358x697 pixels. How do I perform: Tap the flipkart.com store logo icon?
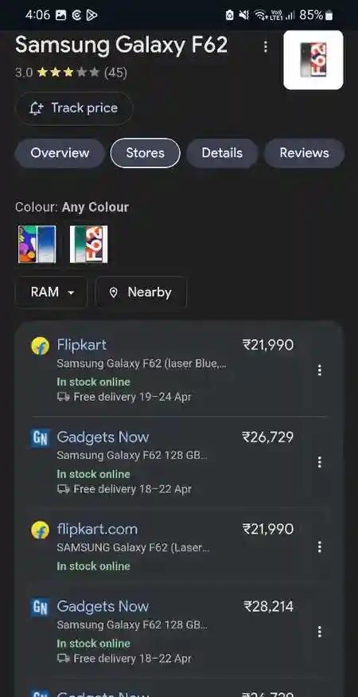pos(40,530)
